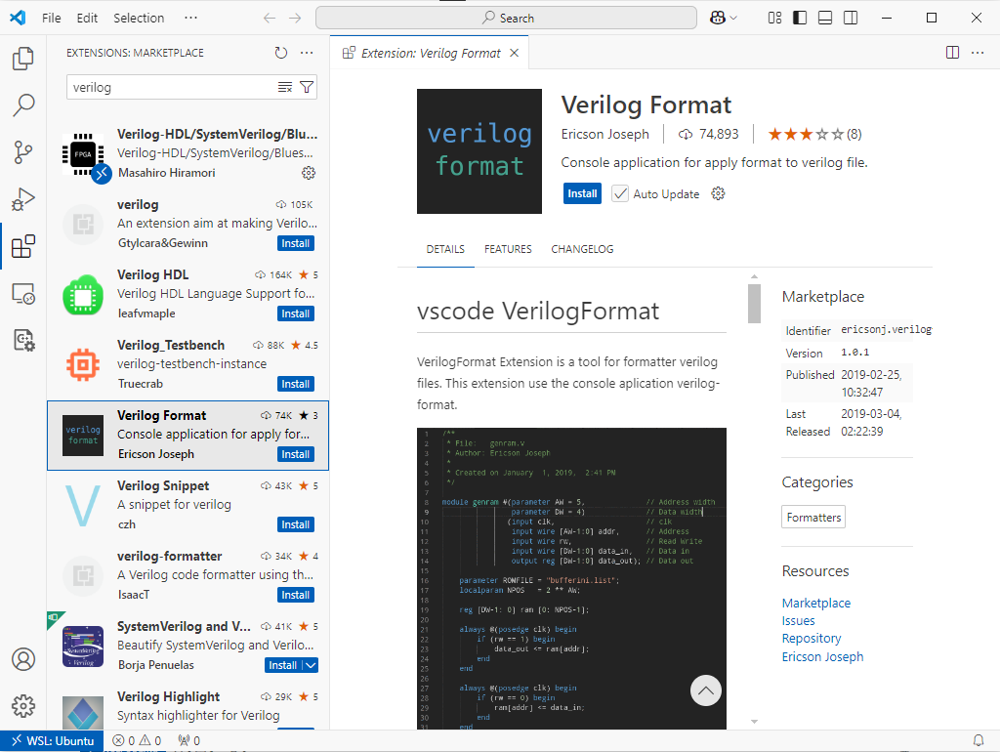Open the Repository resource link
Viewport: 1000px width, 752px height.
point(812,639)
